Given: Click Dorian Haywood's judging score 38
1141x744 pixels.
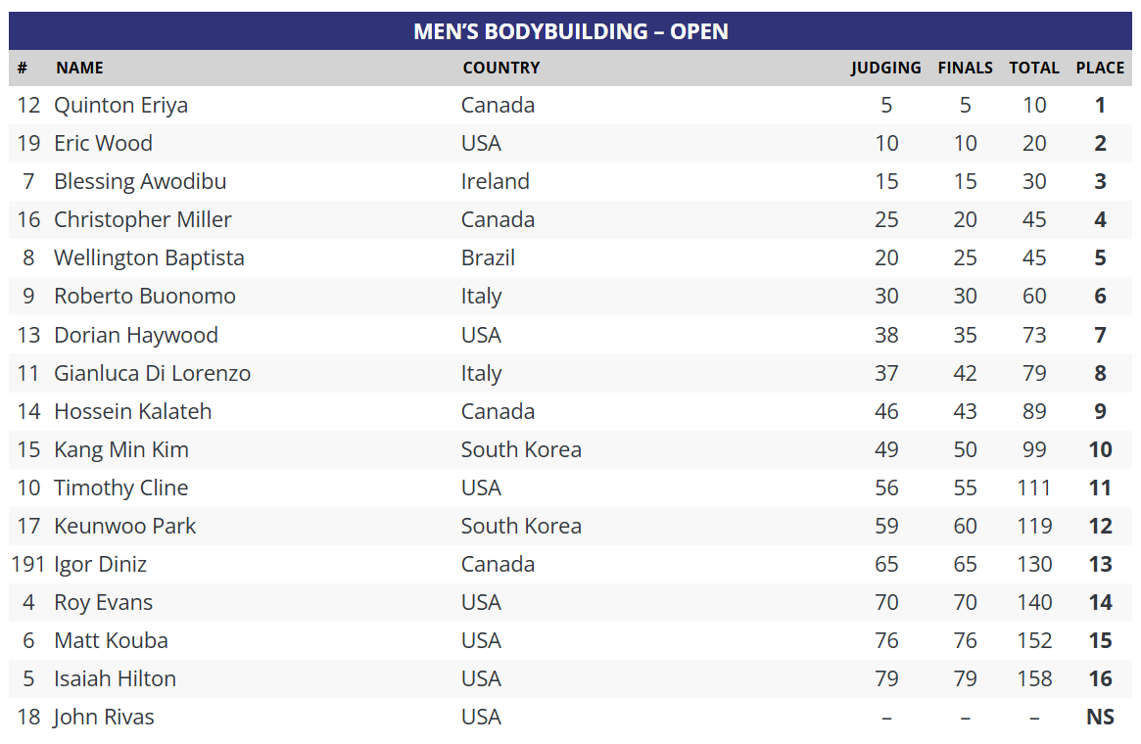Looking at the screenshot, I should [x=886, y=335].
